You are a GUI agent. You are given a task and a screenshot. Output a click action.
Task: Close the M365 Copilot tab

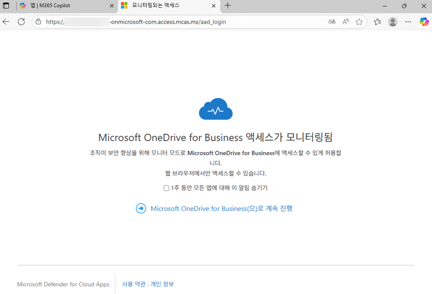click(112, 5)
